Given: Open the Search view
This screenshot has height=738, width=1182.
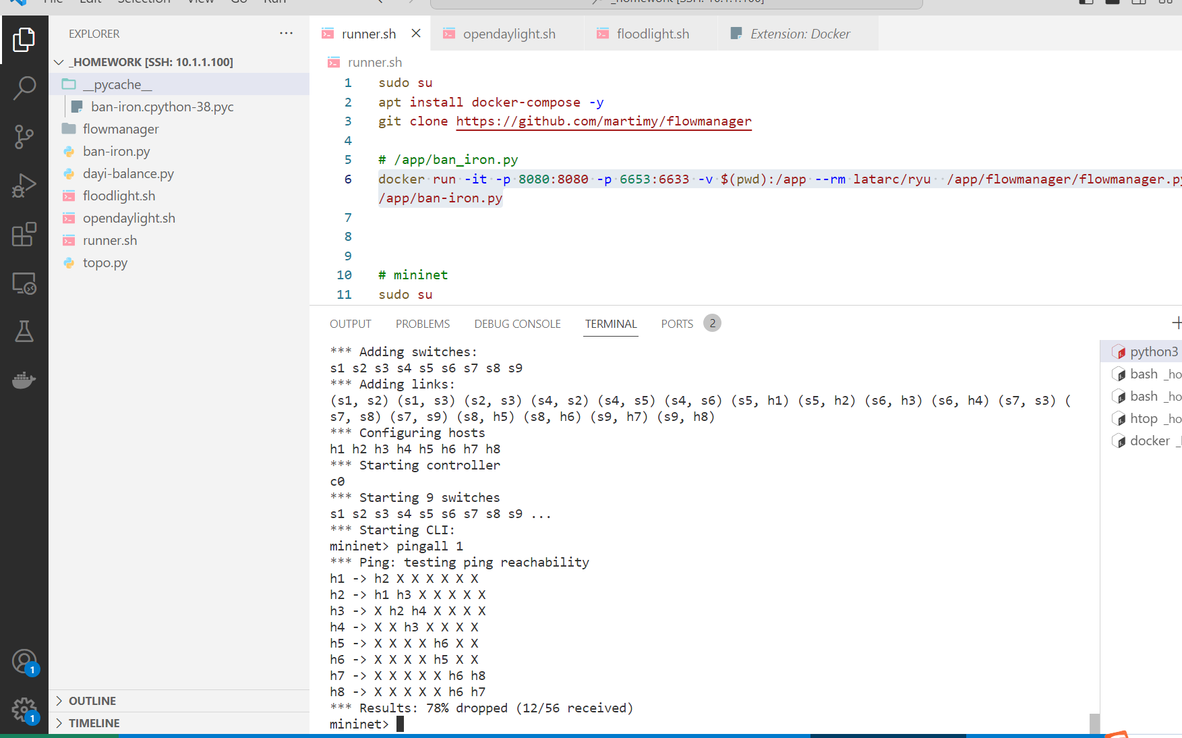Looking at the screenshot, I should click(24, 88).
